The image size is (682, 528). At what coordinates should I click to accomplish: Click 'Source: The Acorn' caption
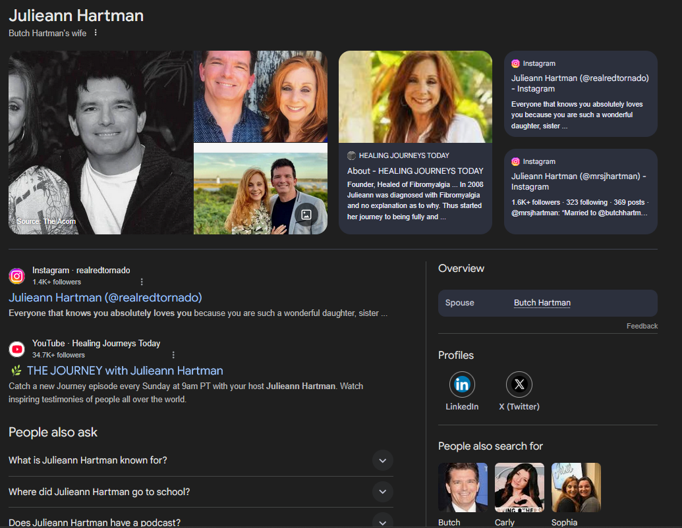(46, 221)
